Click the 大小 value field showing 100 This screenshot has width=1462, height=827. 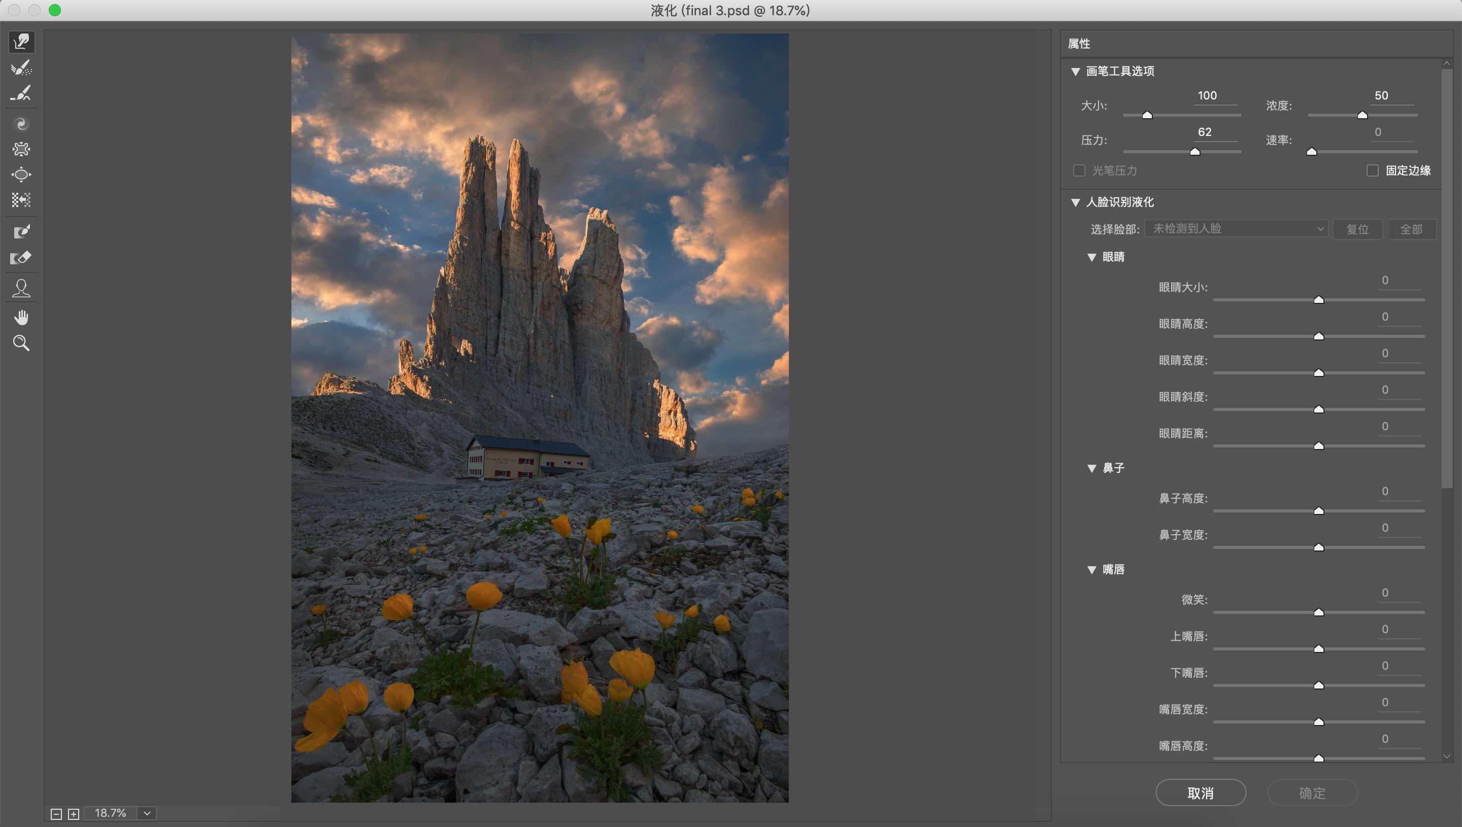coord(1208,96)
